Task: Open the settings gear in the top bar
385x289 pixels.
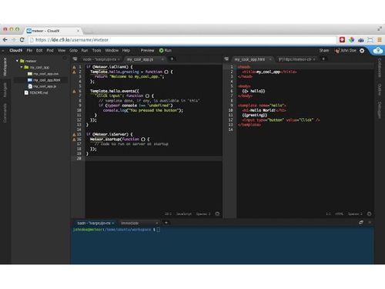Action: click(362, 51)
